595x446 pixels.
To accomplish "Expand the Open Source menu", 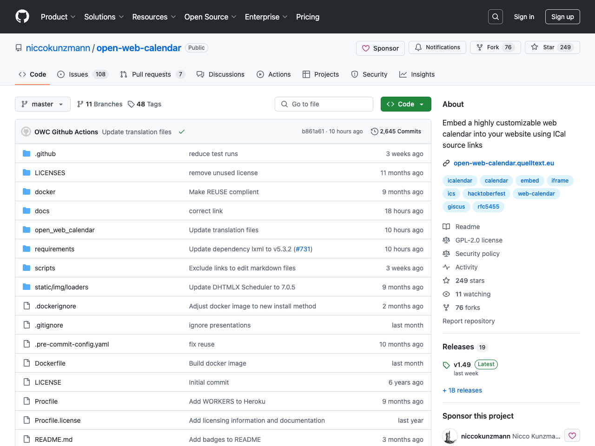I will click(x=210, y=17).
